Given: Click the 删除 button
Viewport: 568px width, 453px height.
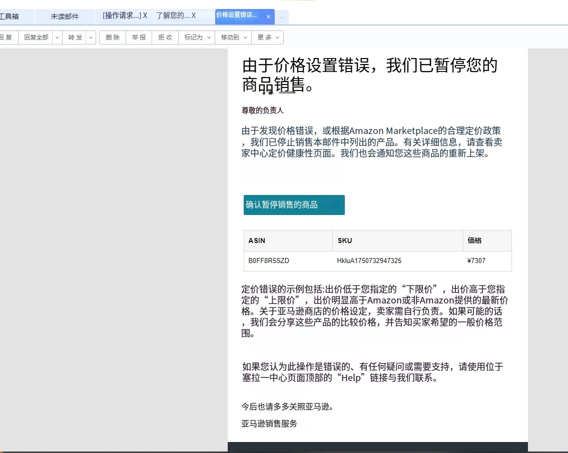Looking at the screenshot, I should (113, 37).
